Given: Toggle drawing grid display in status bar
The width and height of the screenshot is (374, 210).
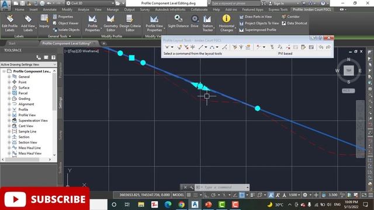Looking at the screenshot, I should [x=189, y=195].
